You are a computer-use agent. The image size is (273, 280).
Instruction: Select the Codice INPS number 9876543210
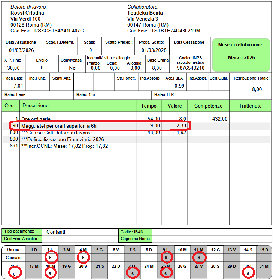pos(191,68)
